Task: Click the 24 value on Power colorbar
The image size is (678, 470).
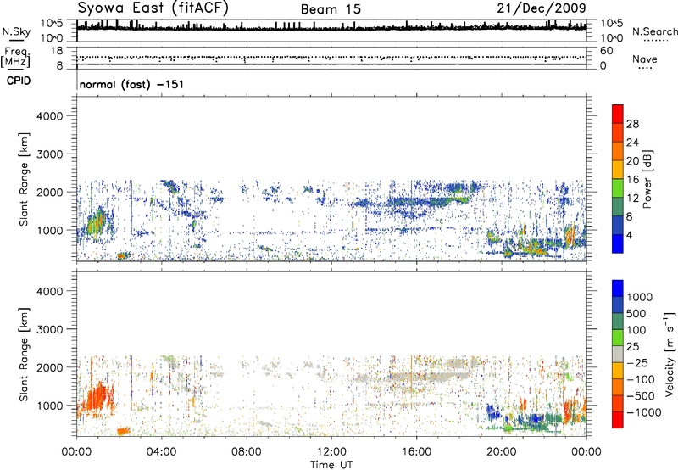Action: point(632,143)
